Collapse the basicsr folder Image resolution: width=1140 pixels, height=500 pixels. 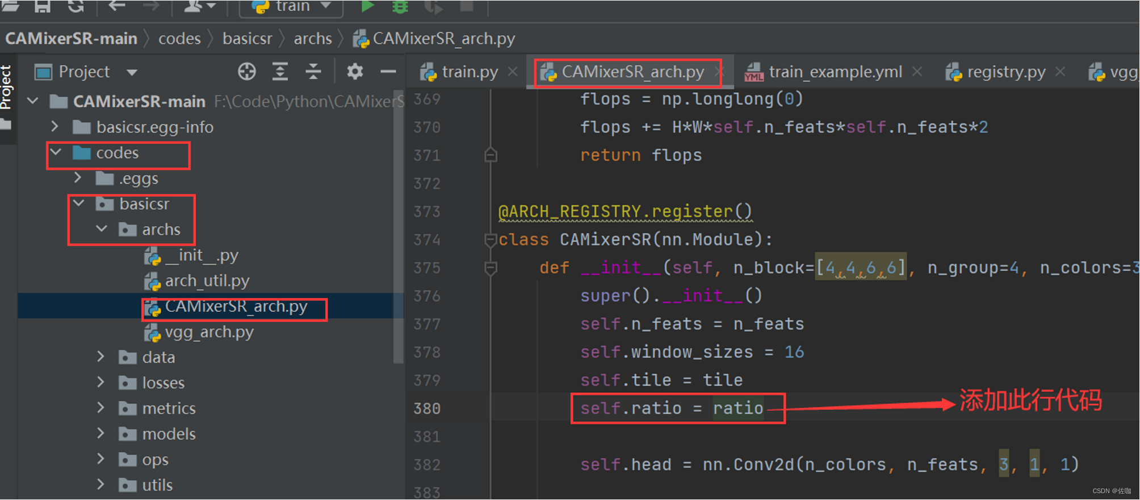(x=79, y=203)
